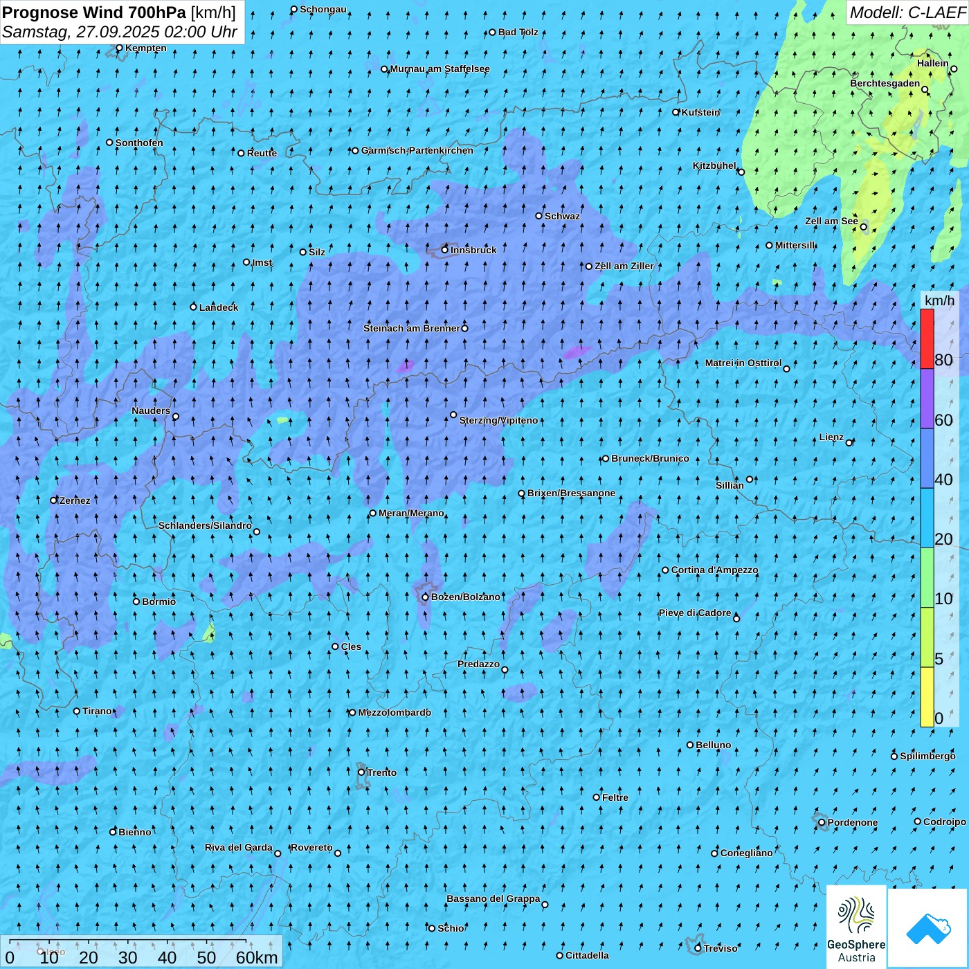The image size is (969, 969).
Task: Click the 'Sonthofen' label
Action: click(139, 143)
